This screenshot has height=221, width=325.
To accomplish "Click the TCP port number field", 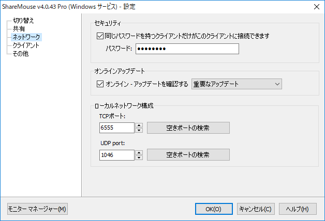I will pyautogui.click(x=116, y=128).
